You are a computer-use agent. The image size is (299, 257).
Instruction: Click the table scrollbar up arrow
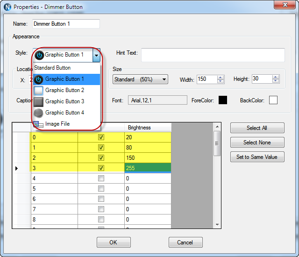pos(217,127)
